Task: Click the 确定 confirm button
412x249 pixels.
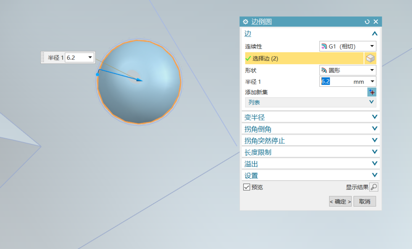Action: click(340, 201)
